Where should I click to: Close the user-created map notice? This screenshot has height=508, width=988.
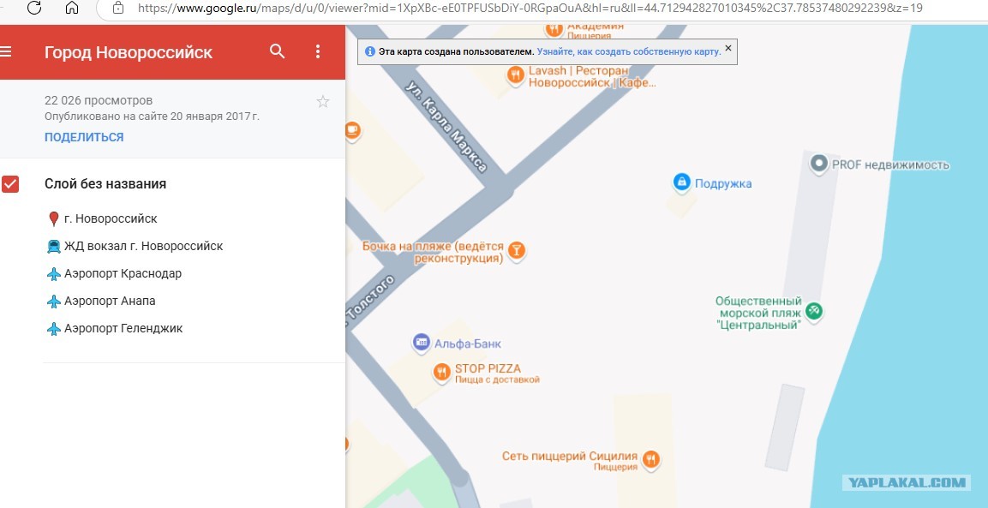728,48
